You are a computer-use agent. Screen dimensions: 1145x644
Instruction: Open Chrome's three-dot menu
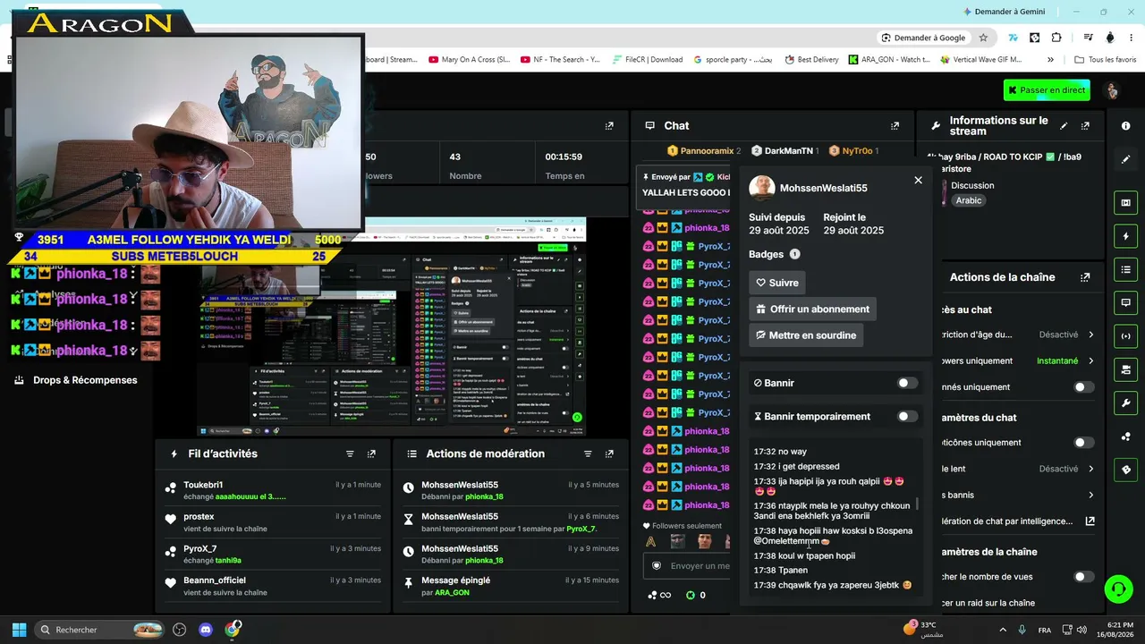(x=1132, y=38)
